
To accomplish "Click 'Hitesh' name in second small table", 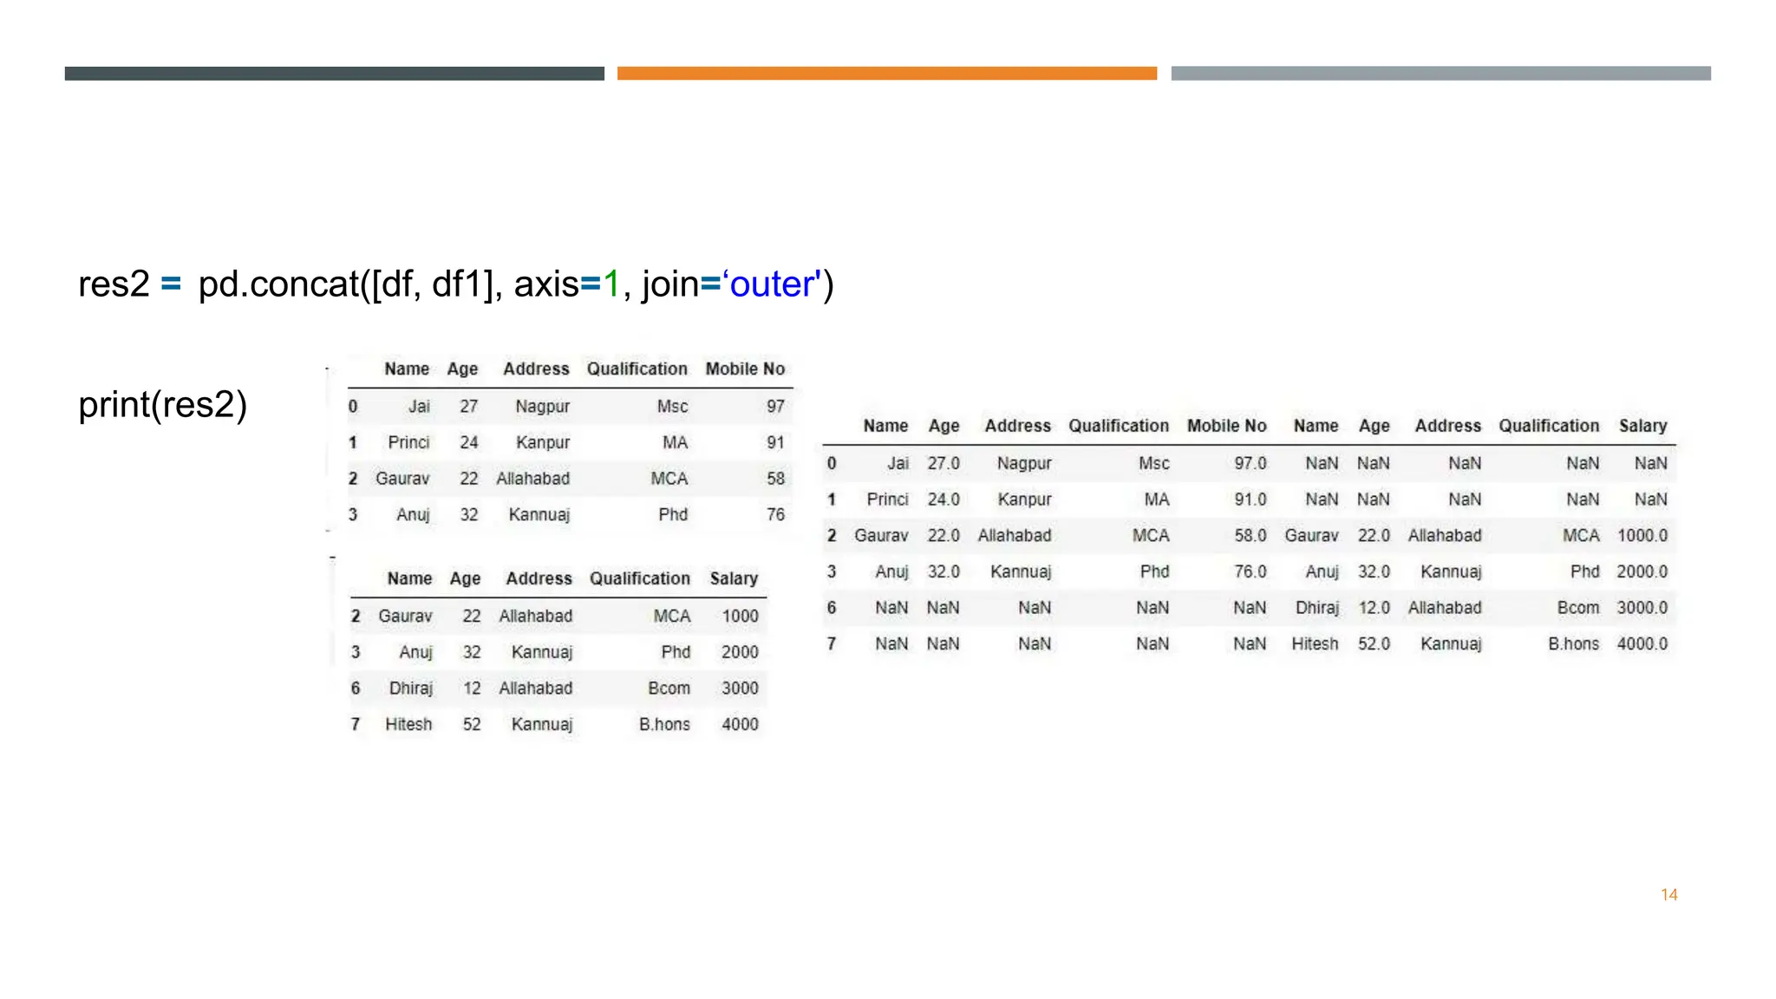I will [408, 724].
